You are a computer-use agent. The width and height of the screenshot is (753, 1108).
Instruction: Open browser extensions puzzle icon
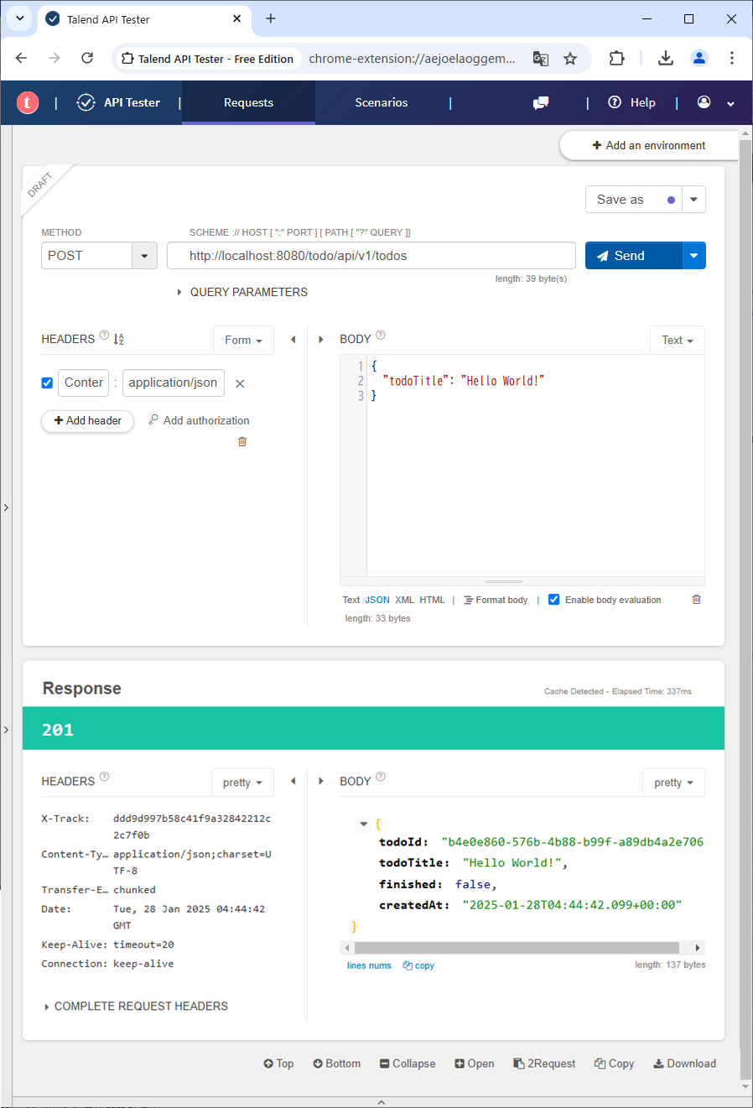616,59
